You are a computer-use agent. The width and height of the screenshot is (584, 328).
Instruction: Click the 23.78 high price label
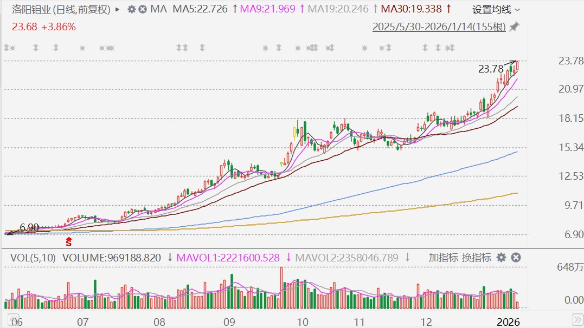tap(490, 69)
